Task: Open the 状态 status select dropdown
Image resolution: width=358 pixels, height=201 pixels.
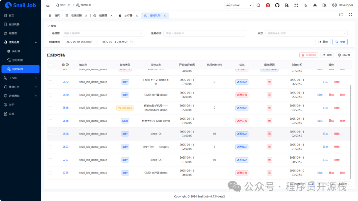Action: click(x=306, y=33)
